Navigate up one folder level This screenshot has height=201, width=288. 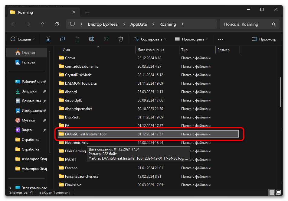click(42, 24)
